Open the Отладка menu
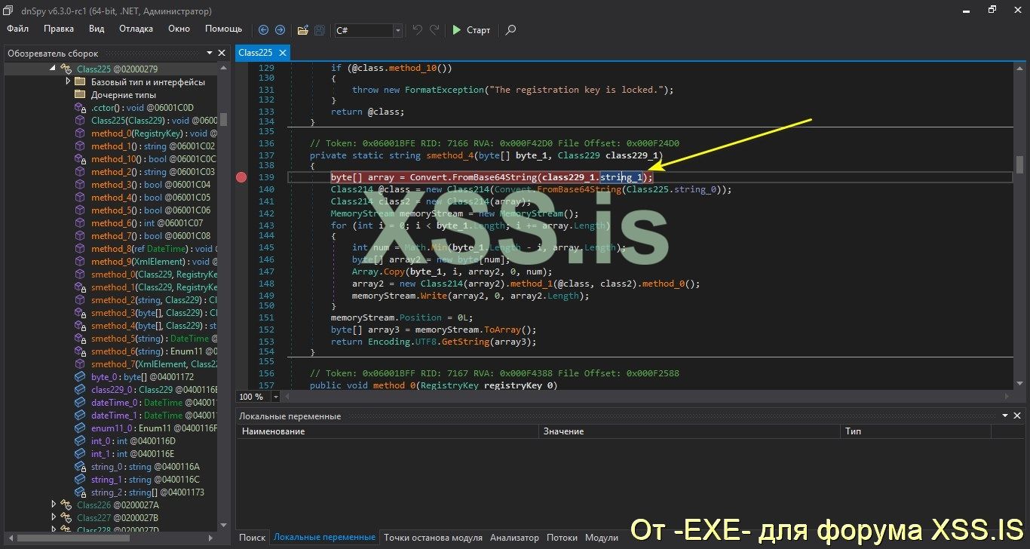Viewport: 1030px width, 549px height. tap(136, 29)
